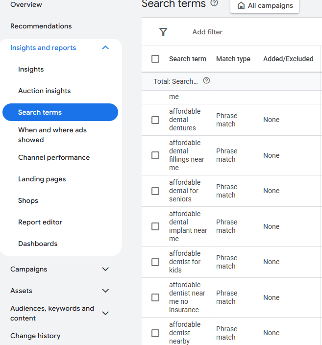Click search term 'affordable dentist for kids'
Image resolution: width=322 pixels, height=345 pixels.
tap(185, 262)
